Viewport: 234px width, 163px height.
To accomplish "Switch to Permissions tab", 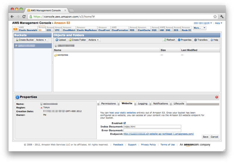I will coord(109,103).
